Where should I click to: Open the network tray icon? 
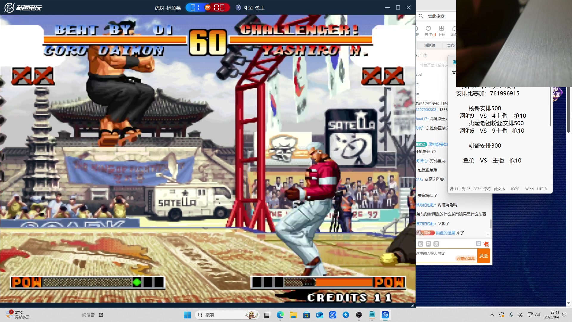pos(530,315)
